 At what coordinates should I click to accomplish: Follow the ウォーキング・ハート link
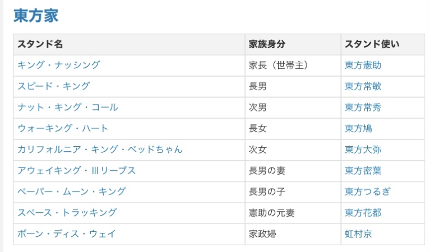click(63, 128)
